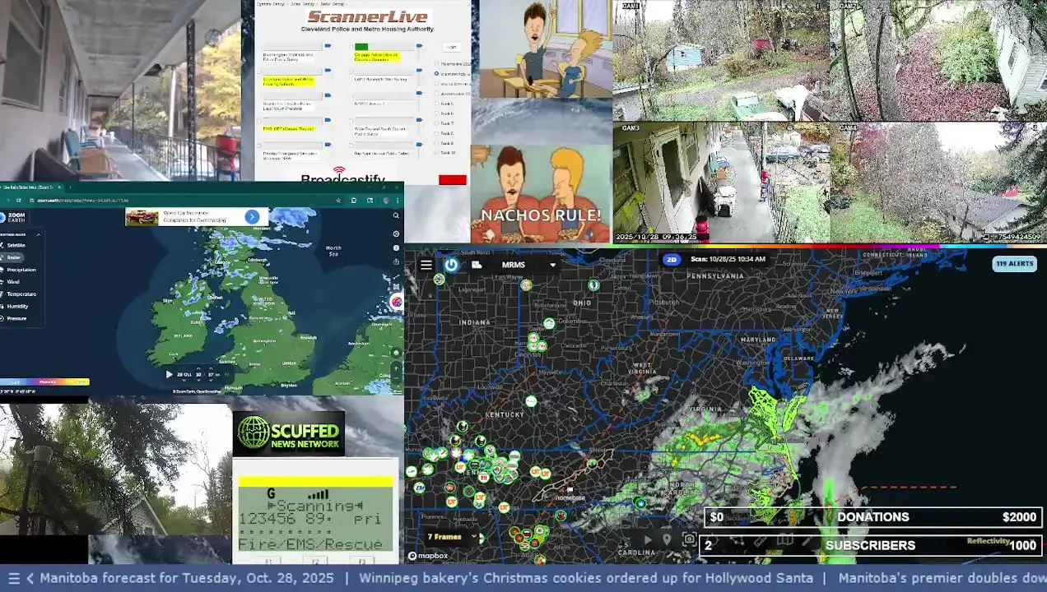This screenshot has width=1047, height=592.
Task: Select the Bank 10 radio button
Action: click(x=436, y=152)
